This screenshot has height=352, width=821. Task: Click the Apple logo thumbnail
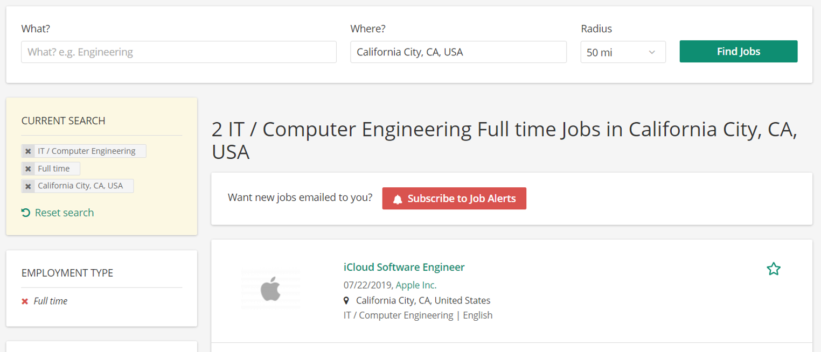[271, 288]
